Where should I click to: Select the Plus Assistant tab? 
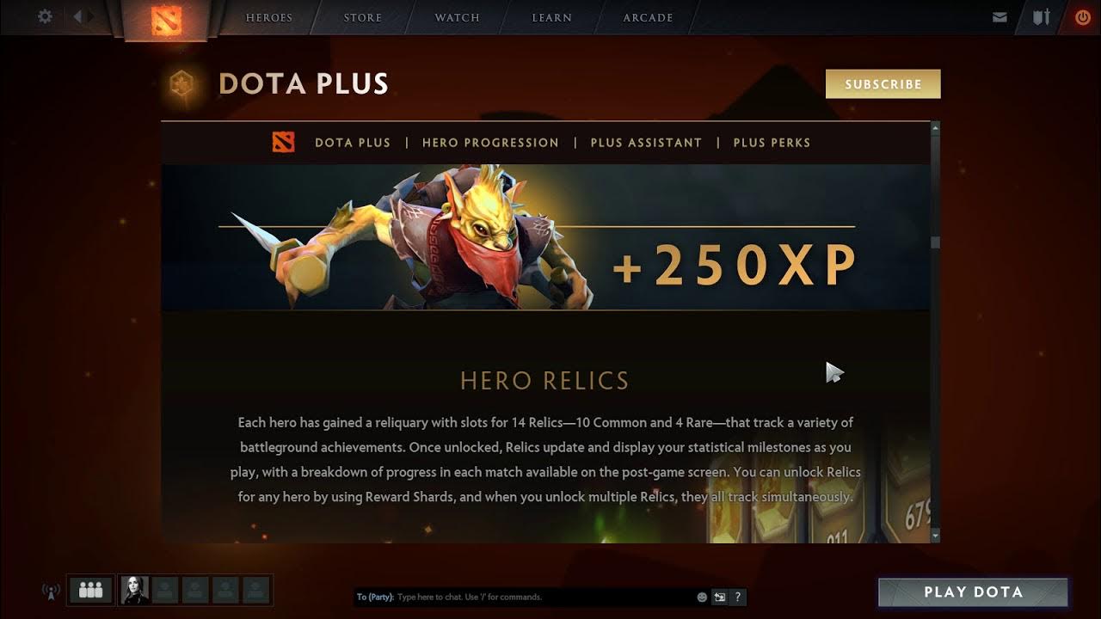pos(646,143)
